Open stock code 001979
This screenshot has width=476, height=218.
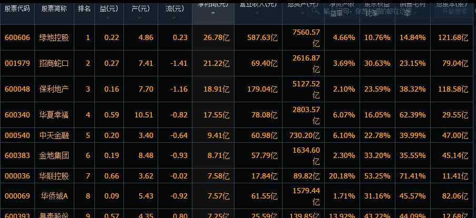(17, 63)
